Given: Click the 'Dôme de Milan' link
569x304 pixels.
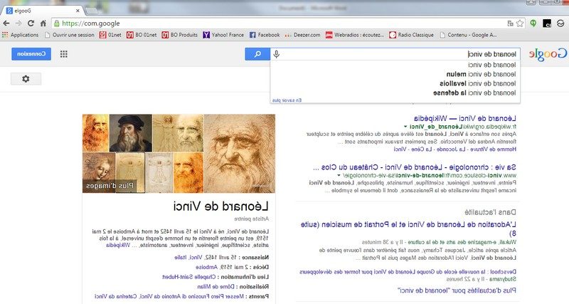Looking at the screenshot, I should click(x=216, y=287).
